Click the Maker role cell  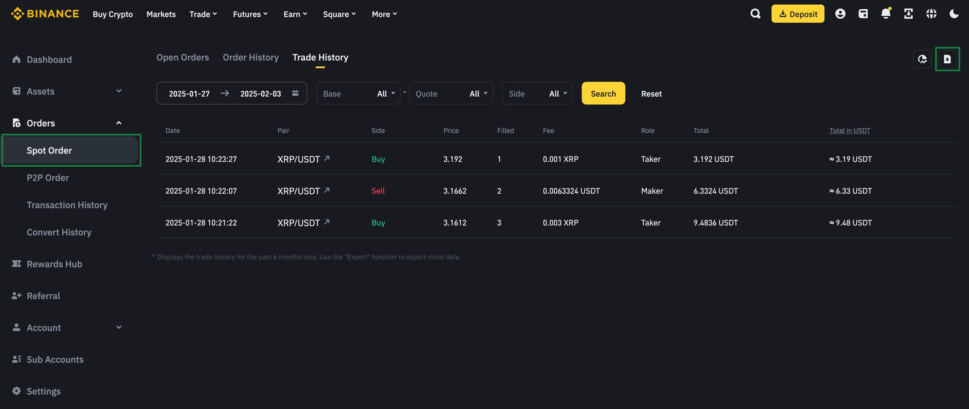(x=652, y=191)
